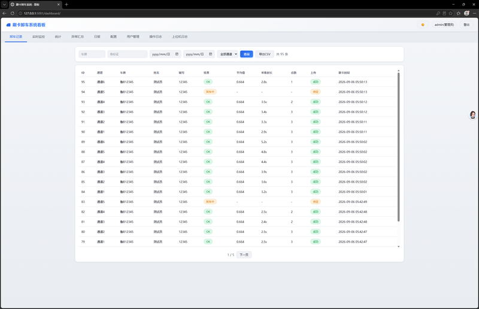Open the browser profile avatar
This screenshot has width=479, height=309.
pos(466,13)
